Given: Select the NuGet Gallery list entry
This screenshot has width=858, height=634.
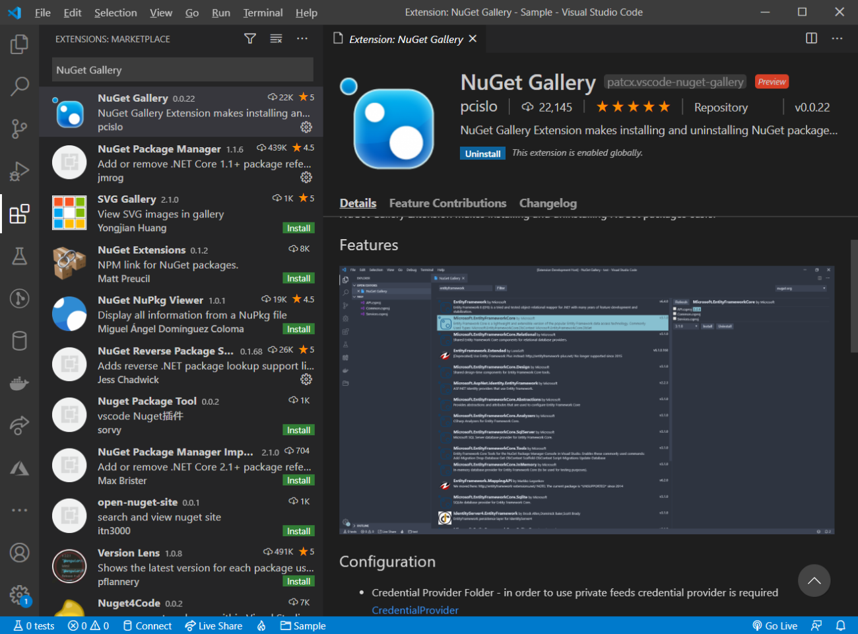Looking at the screenshot, I should click(181, 112).
